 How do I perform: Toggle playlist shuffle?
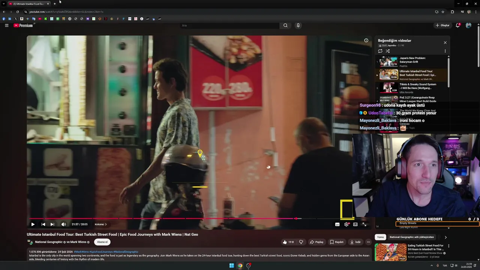point(388,51)
